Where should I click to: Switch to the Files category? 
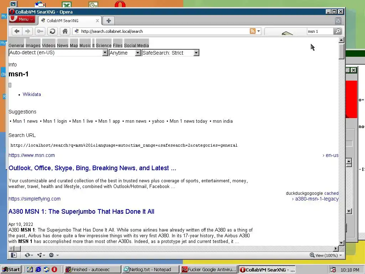pyautogui.click(x=118, y=45)
